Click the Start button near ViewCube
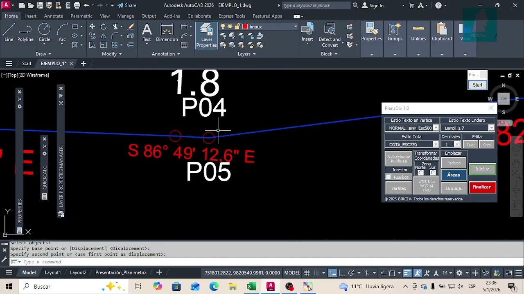 477,85
